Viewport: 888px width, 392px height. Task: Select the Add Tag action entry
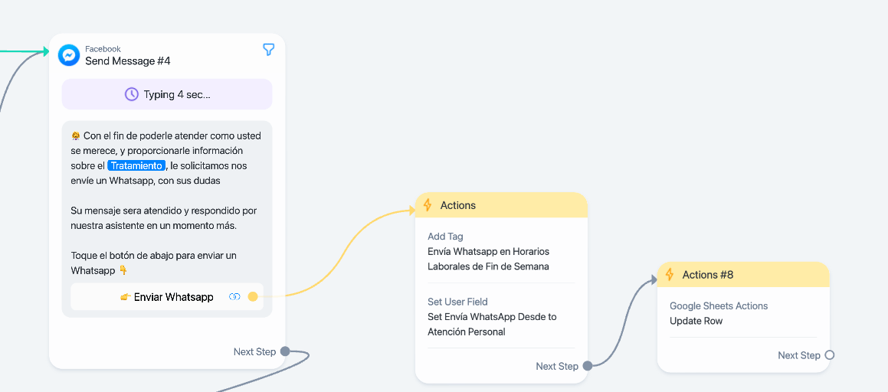[500, 251]
